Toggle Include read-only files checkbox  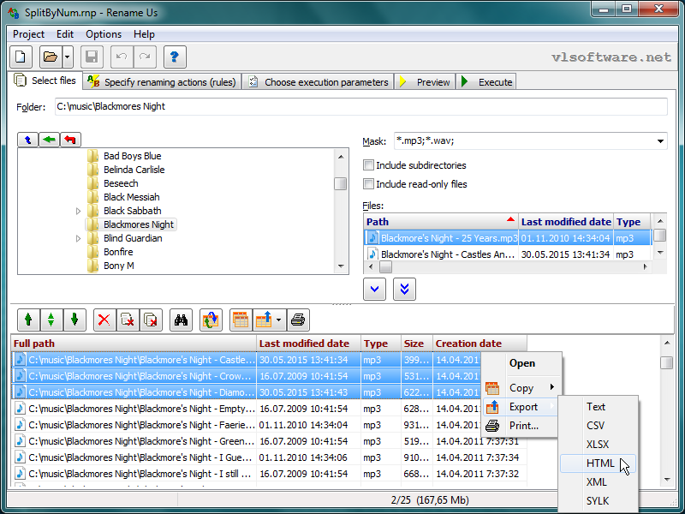(x=369, y=184)
